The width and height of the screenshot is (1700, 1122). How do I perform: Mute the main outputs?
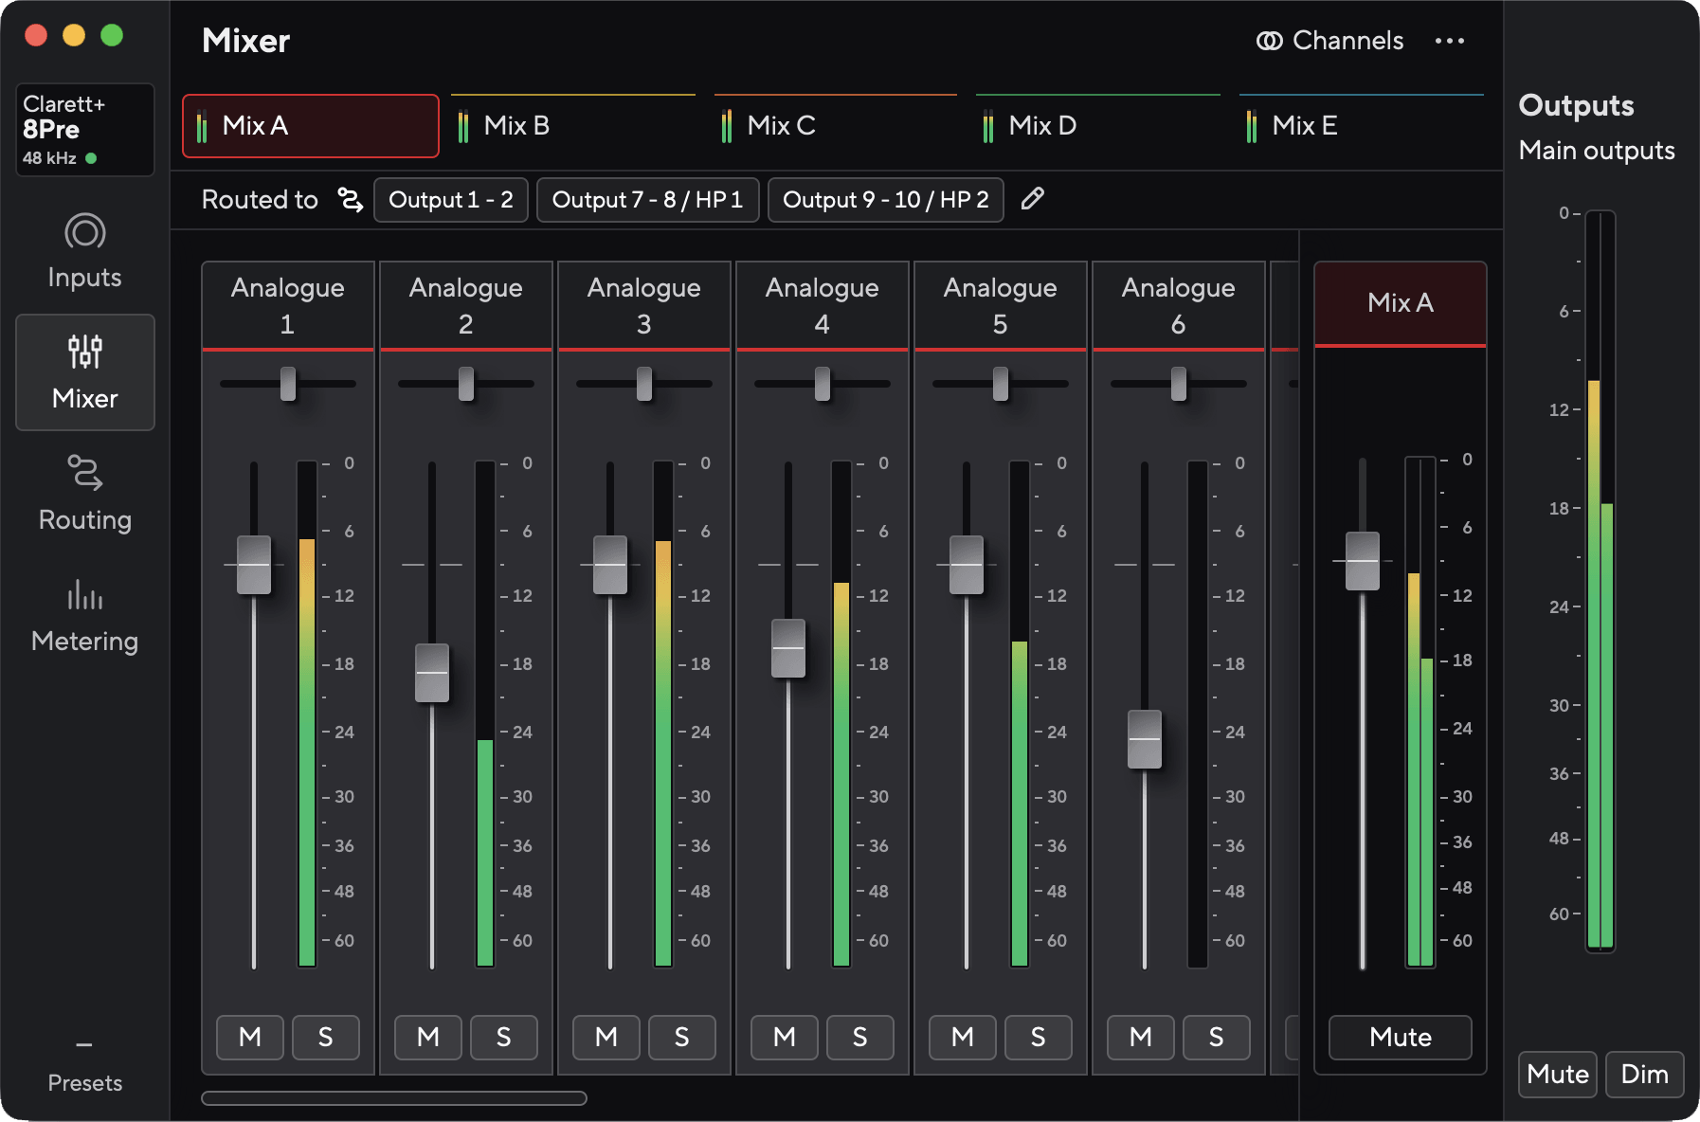pos(1558,1075)
